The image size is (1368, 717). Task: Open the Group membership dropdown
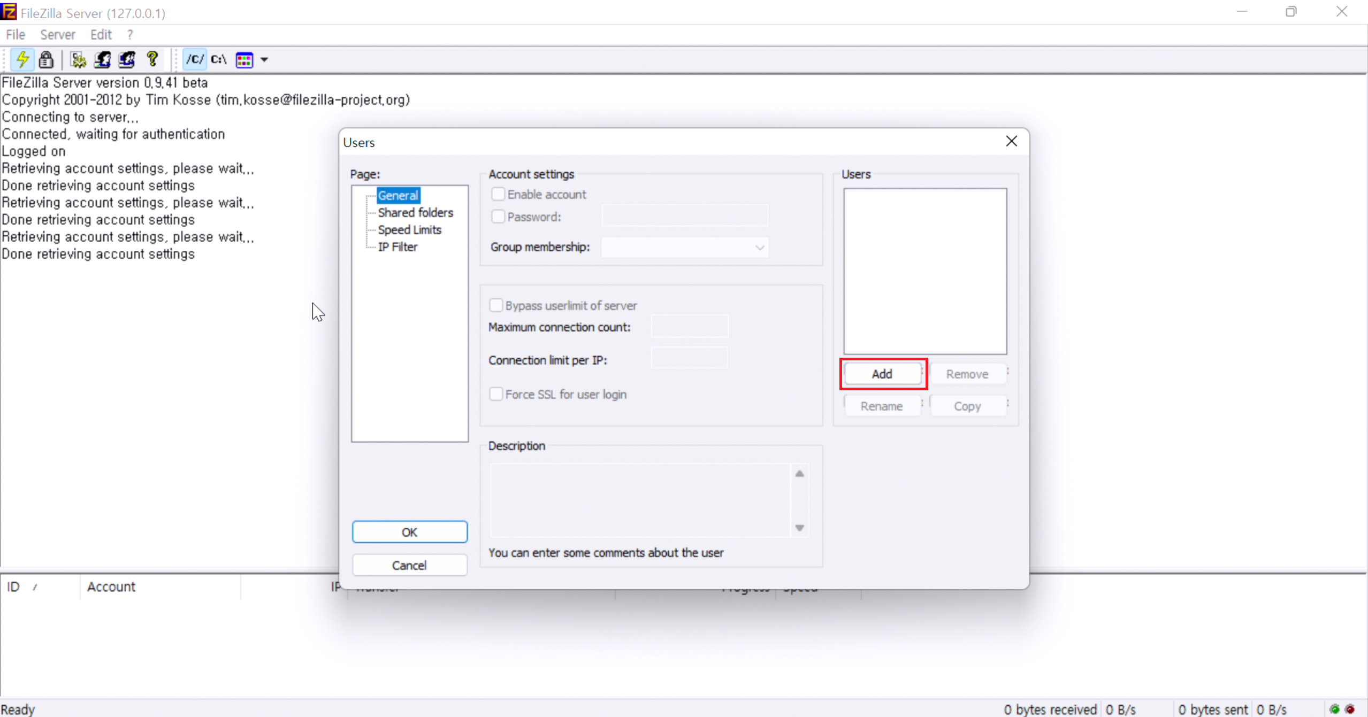(685, 247)
